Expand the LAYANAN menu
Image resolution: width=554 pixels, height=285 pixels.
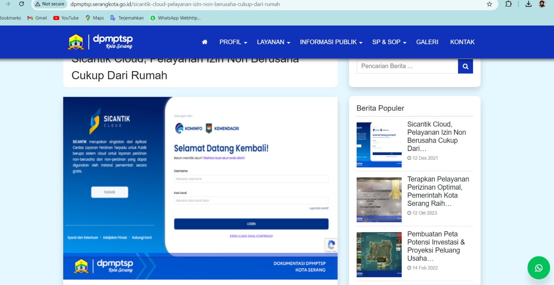(274, 42)
